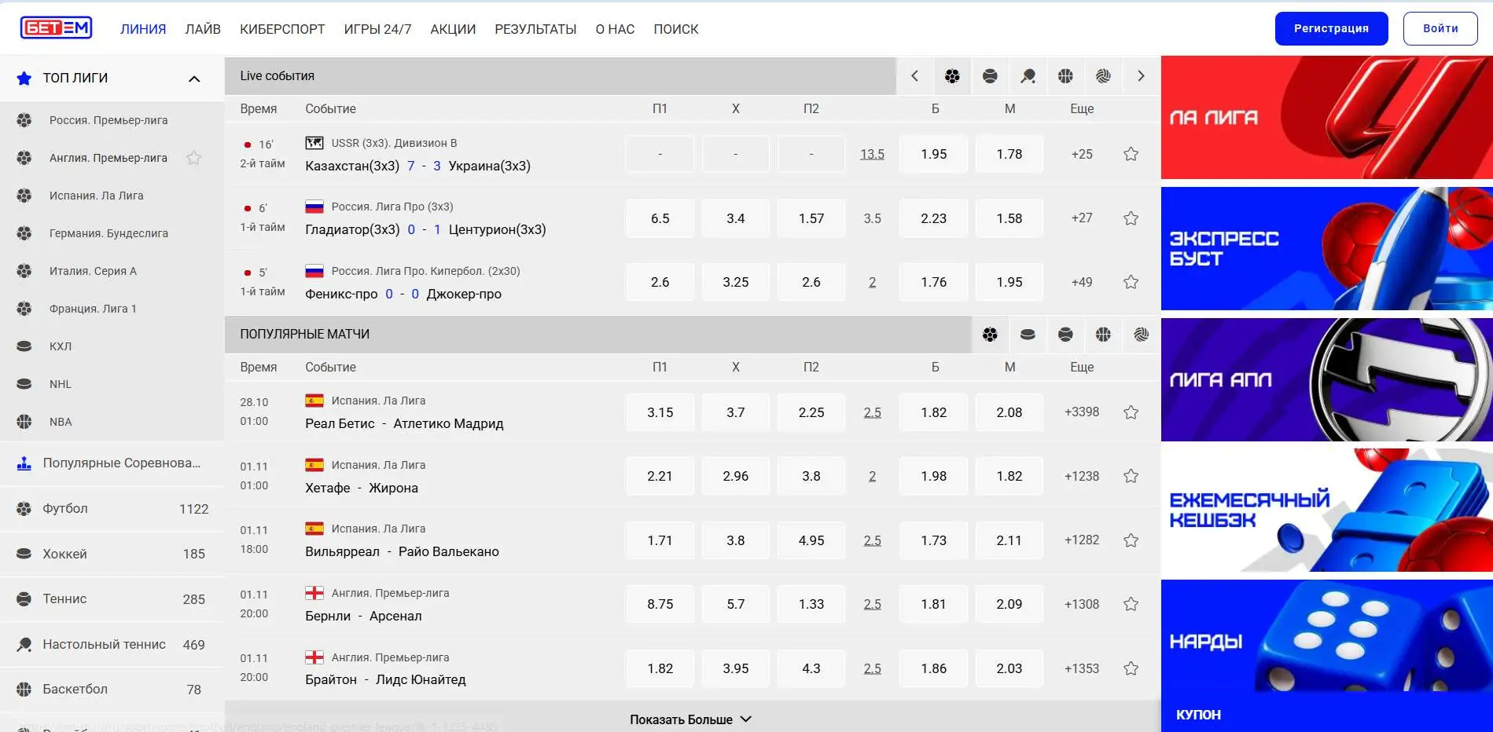Select table tennis filter in Live events
Image resolution: width=1493 pixels, height=732 pixels.
pos(1028,76)
